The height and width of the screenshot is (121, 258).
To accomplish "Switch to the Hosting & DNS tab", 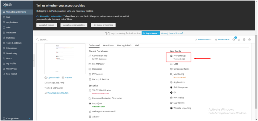I will pyautogui.click(x=124, y=45).
